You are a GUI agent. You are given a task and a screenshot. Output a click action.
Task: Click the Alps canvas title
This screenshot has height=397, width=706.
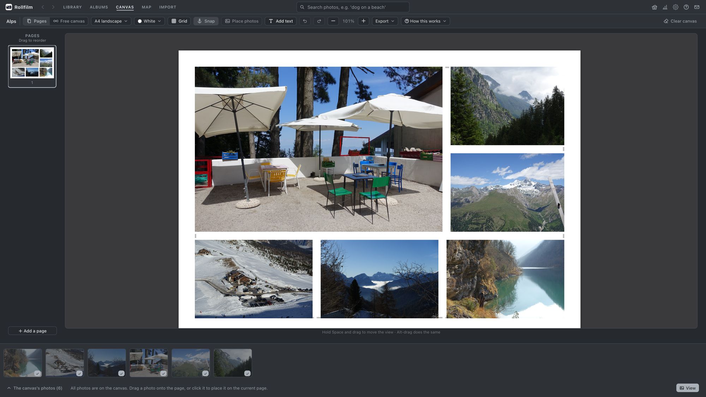coord(11,21)
